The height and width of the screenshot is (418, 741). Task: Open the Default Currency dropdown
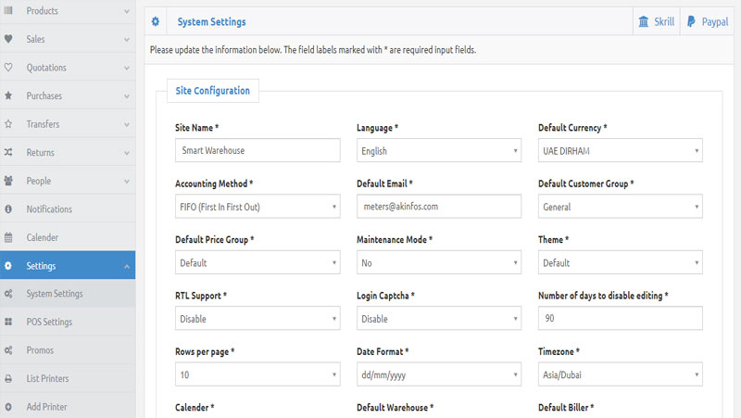[620, 150]
